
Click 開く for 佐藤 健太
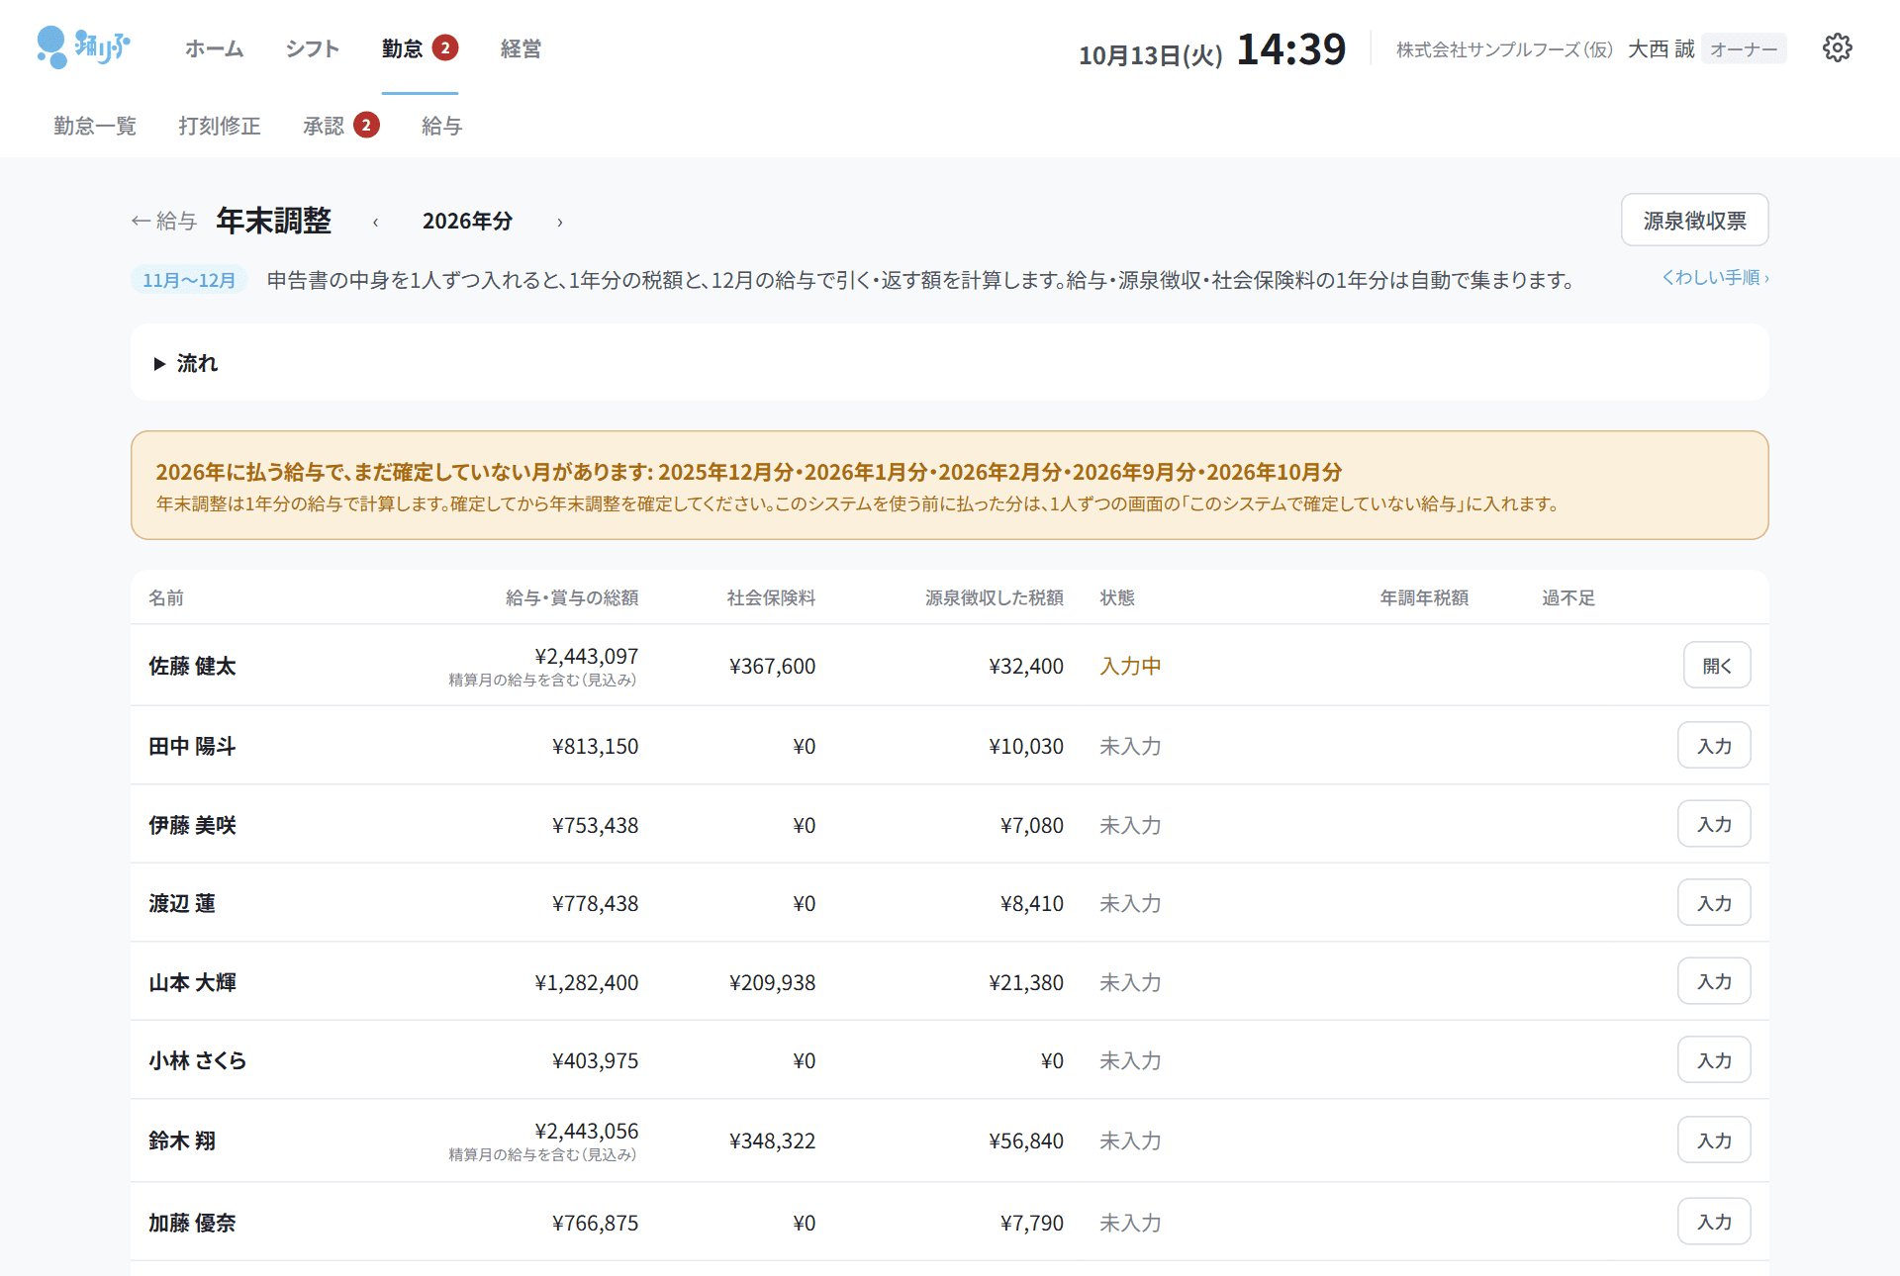pos(1717,666)
